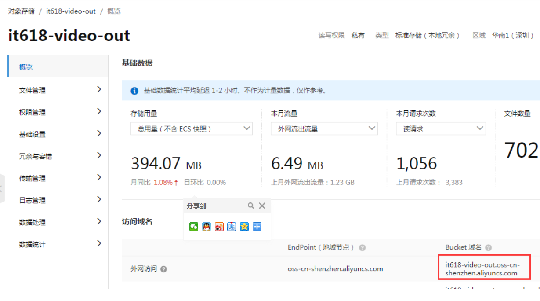The width and height of the screenshot is (540, 301).
Task: Click the 6.49 MB traffic value
Action: pos(297,164)
